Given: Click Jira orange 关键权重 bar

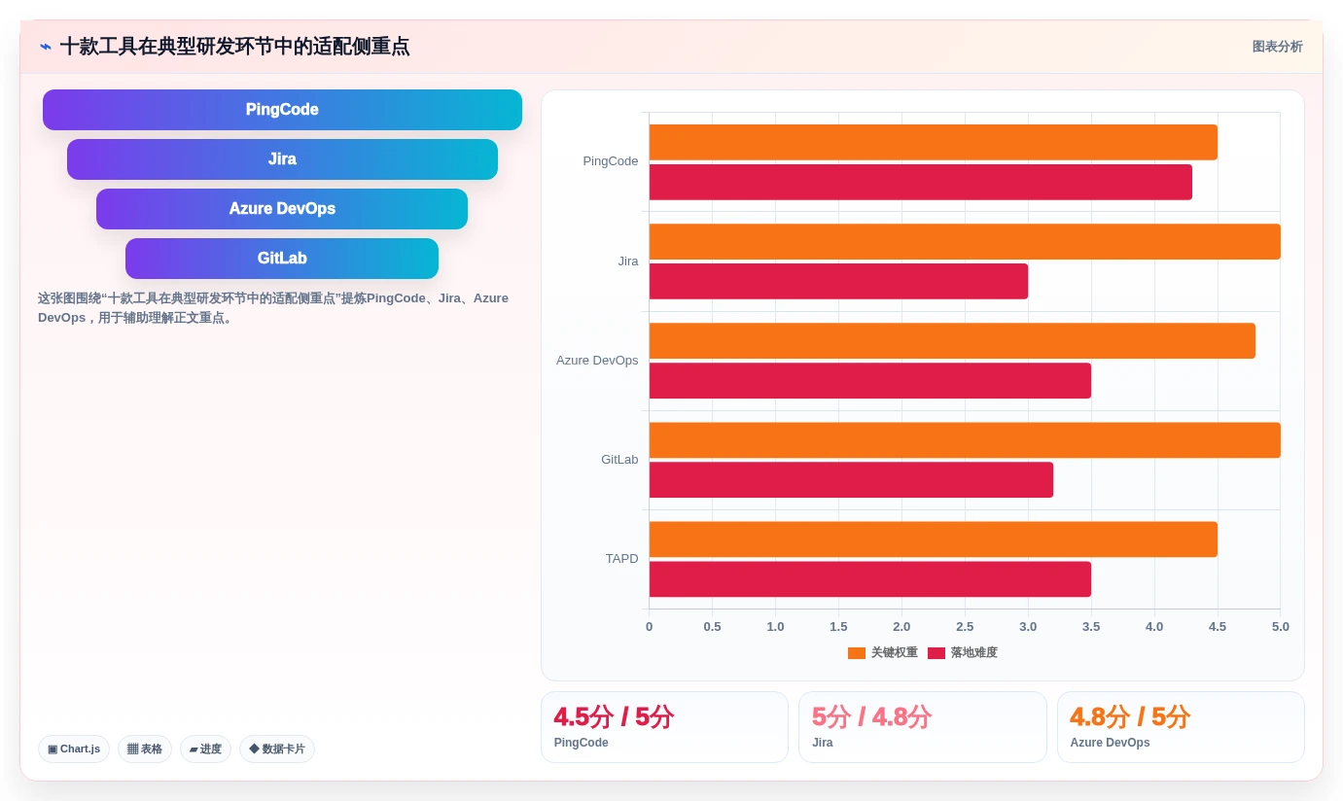Looking at the screenshot, I should tap(965, 242).
